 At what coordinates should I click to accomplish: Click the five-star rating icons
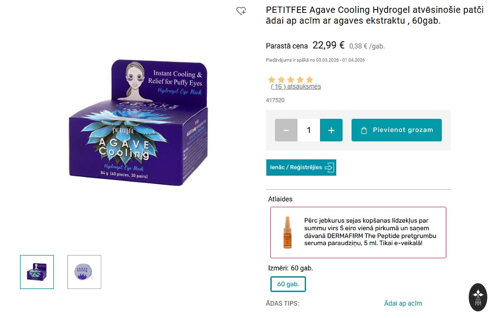click(291, 79)
